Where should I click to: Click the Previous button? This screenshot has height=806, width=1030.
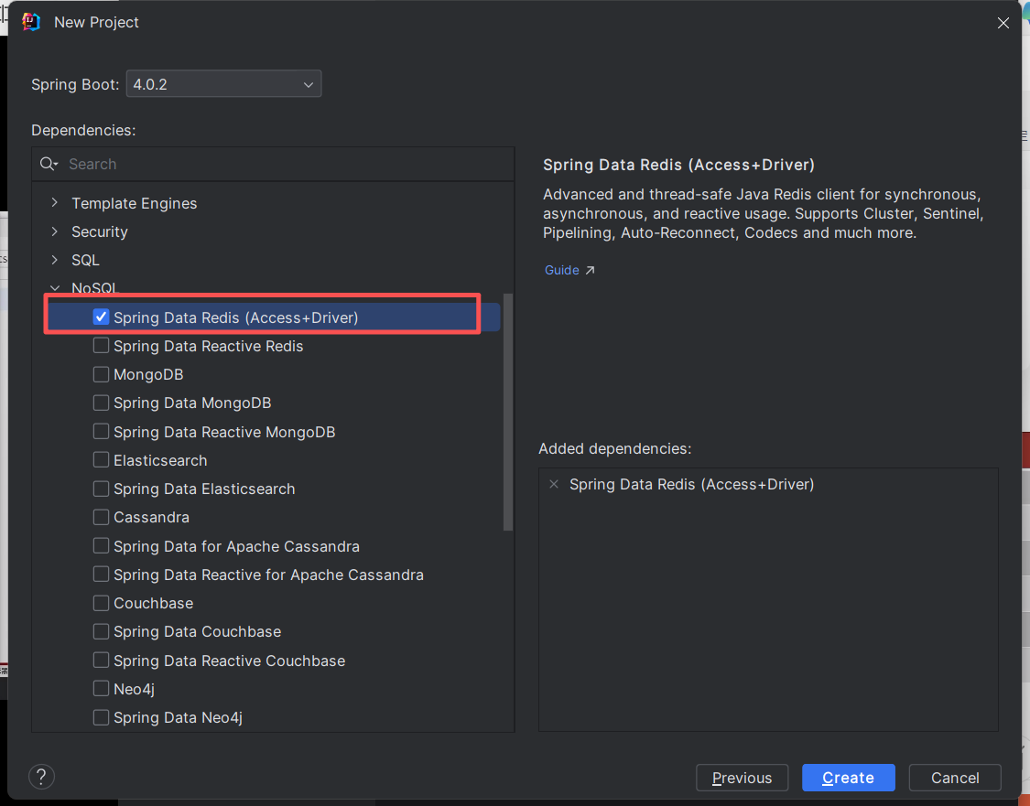coord(743,778)
